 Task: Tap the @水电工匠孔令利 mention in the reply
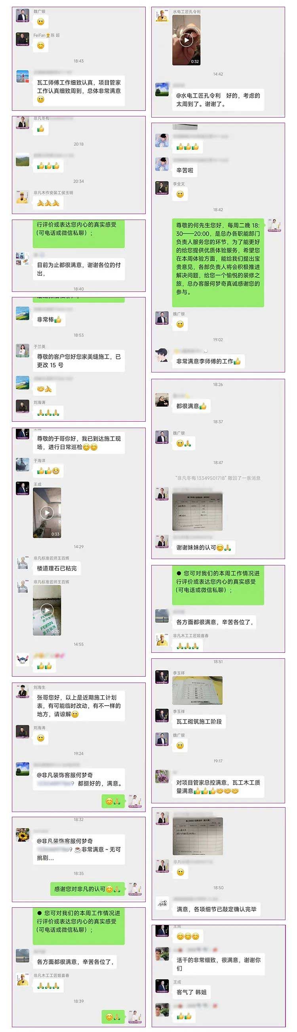198,95
